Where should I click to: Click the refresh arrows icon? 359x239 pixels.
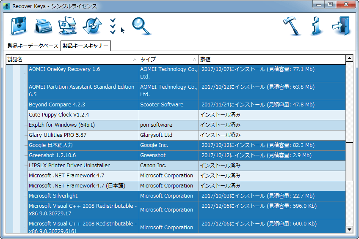coord(92,26)
